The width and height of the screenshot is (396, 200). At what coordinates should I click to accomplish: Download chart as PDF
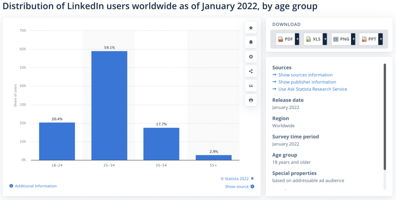(x=285, y=39)
